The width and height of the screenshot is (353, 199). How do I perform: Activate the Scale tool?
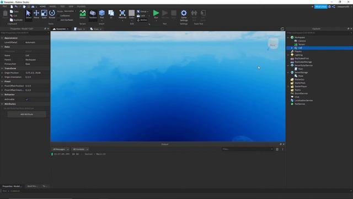(44, 14)
